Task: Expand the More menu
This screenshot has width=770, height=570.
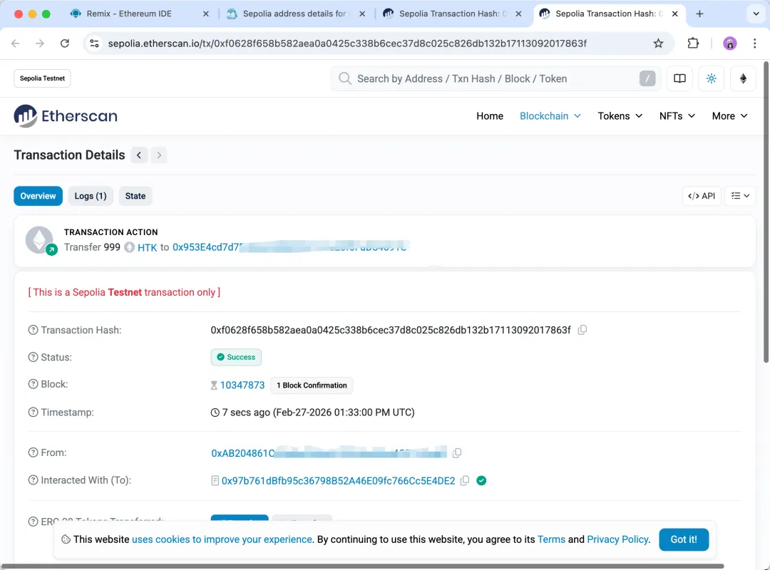Action: [730, 116]
